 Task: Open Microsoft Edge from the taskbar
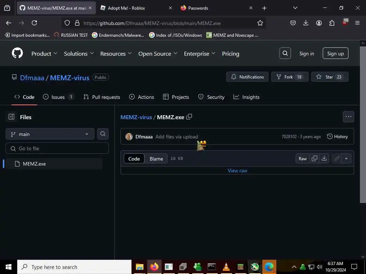pyautogui.click(x=269, y=267)
